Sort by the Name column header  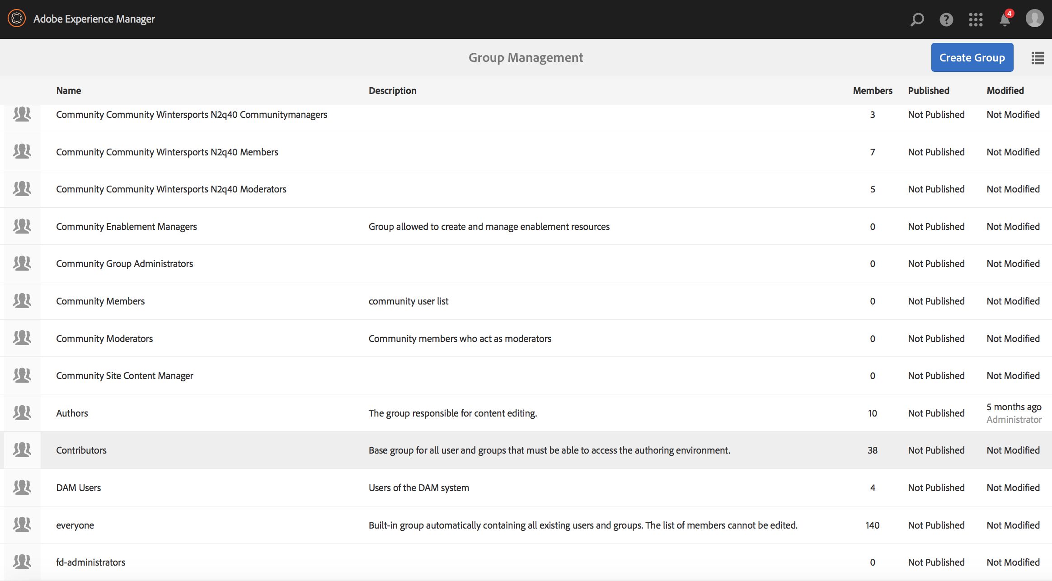[69, 90]
